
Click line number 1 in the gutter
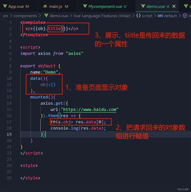10,22
